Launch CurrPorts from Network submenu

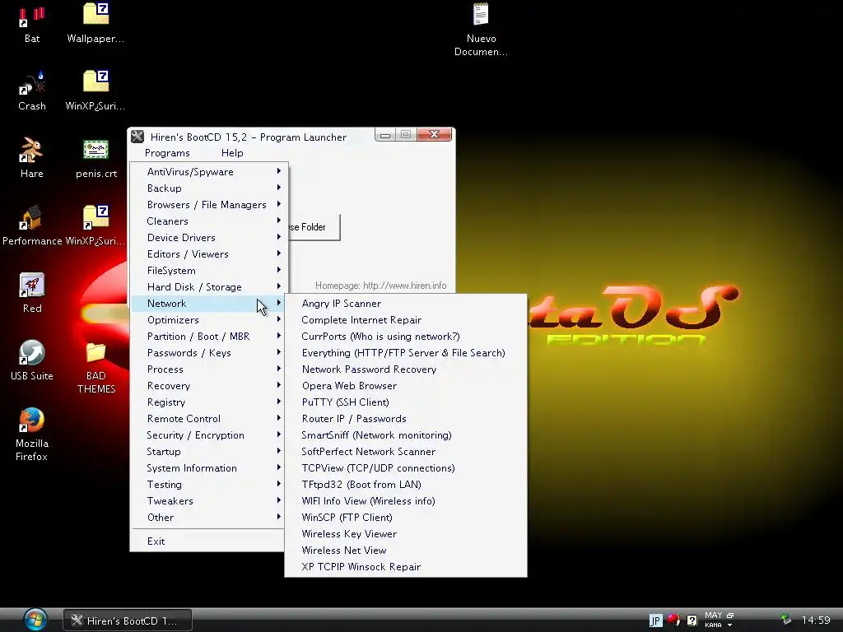[405, 337]
